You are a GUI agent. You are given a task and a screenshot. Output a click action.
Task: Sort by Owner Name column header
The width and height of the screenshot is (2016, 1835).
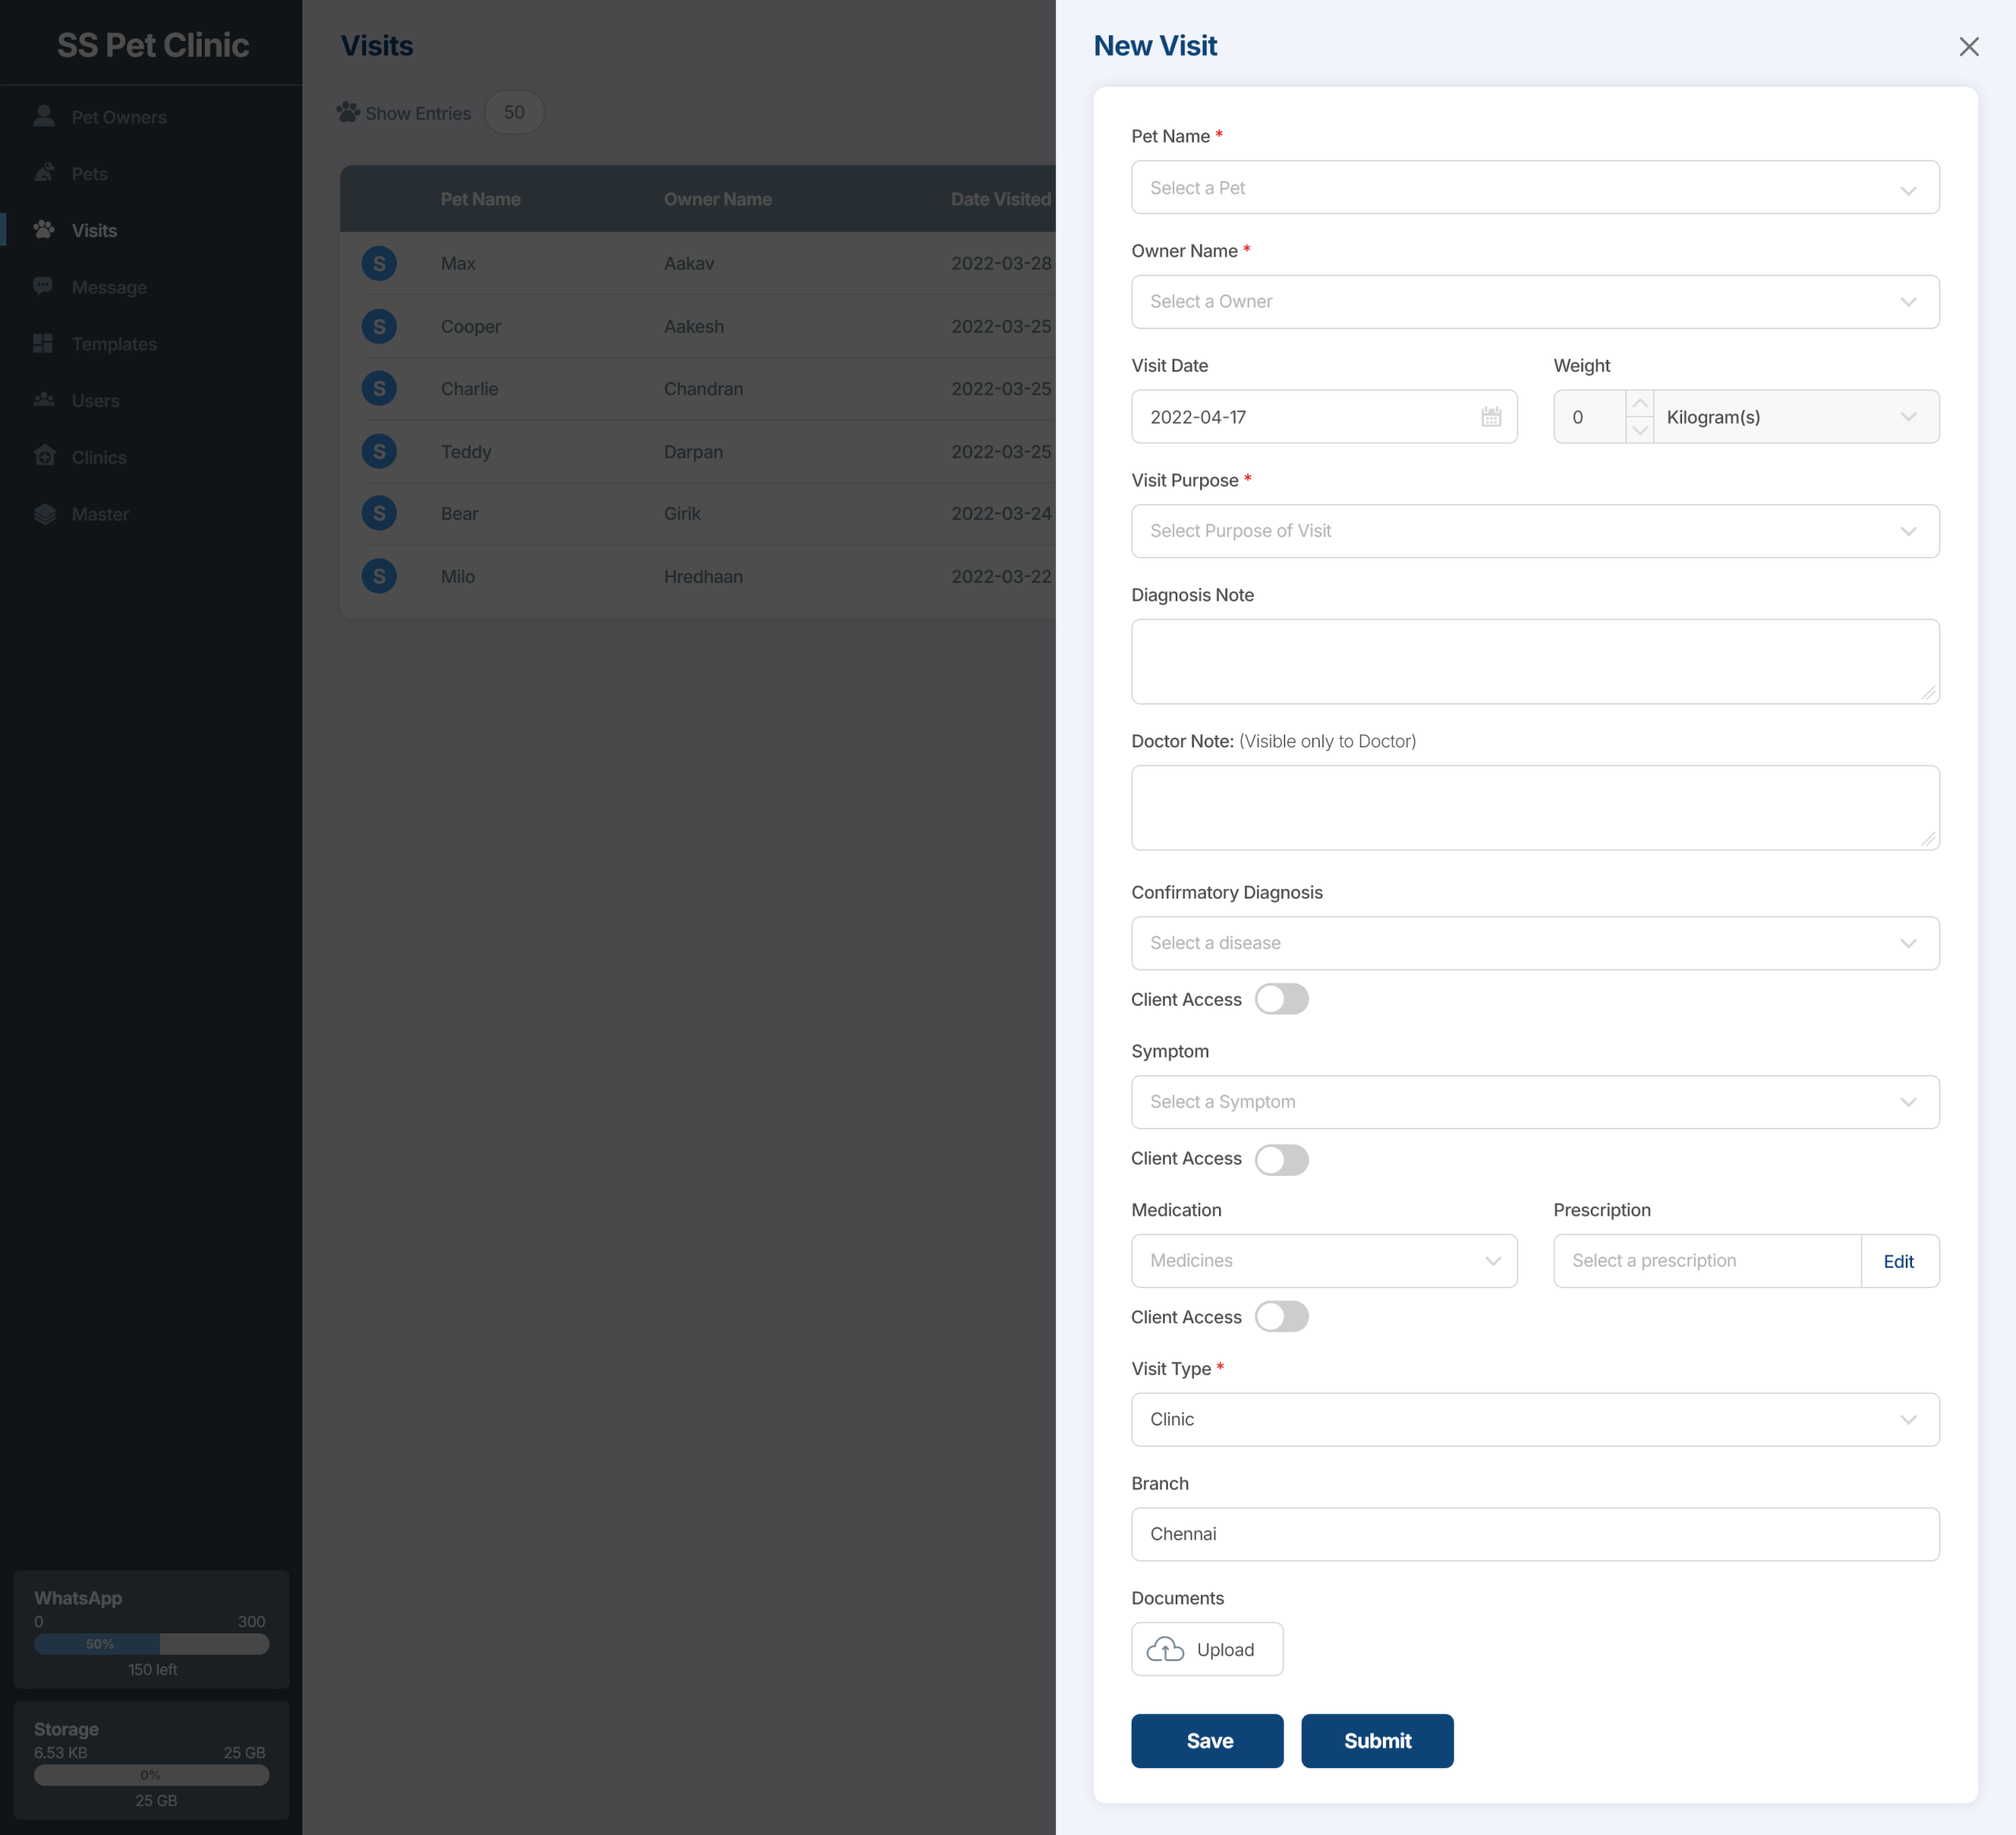click(x=718, y=199)
